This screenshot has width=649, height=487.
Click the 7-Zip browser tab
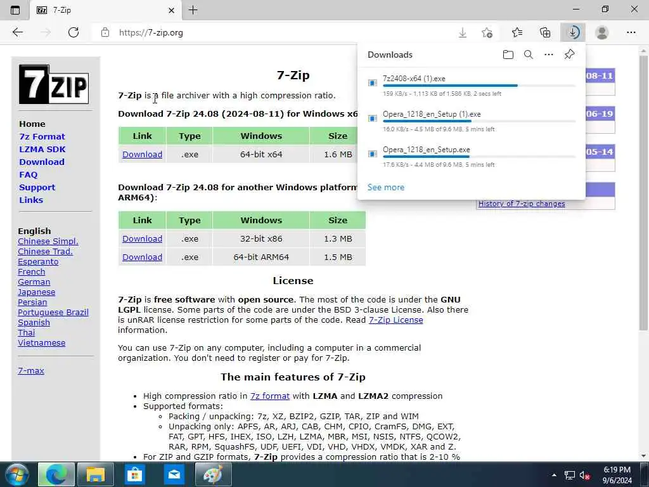point(106,10)
